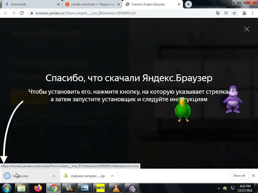
Task: Open the Chrome profile avatar
Action: tap(244, 13)
